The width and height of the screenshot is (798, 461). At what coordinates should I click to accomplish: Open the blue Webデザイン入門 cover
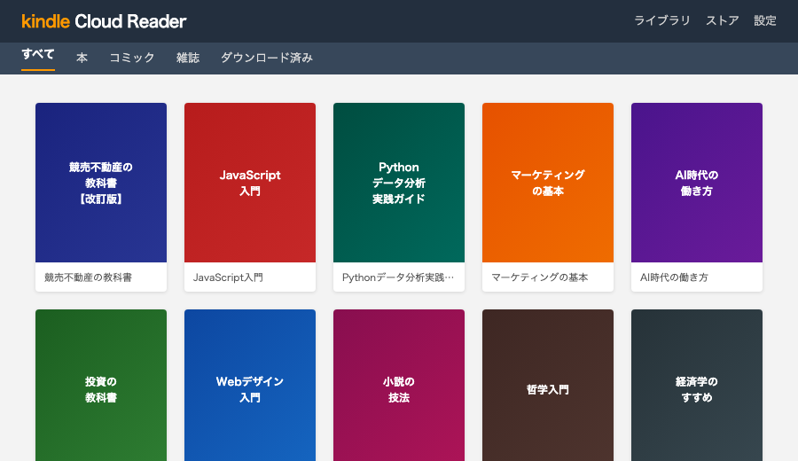(x=250, y=386)
